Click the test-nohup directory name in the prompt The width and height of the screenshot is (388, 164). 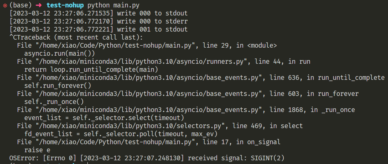coord(65,5)
